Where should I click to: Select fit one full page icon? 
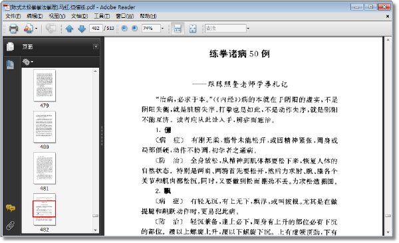coord(193,29)
